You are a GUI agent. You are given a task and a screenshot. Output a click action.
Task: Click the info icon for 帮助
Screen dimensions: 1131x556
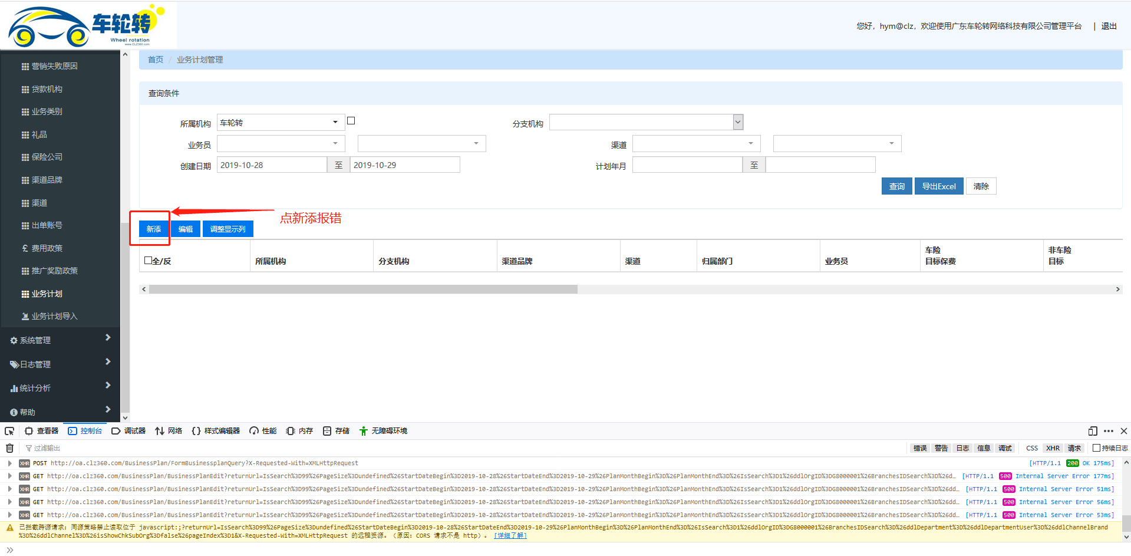(x=14, y=413)
